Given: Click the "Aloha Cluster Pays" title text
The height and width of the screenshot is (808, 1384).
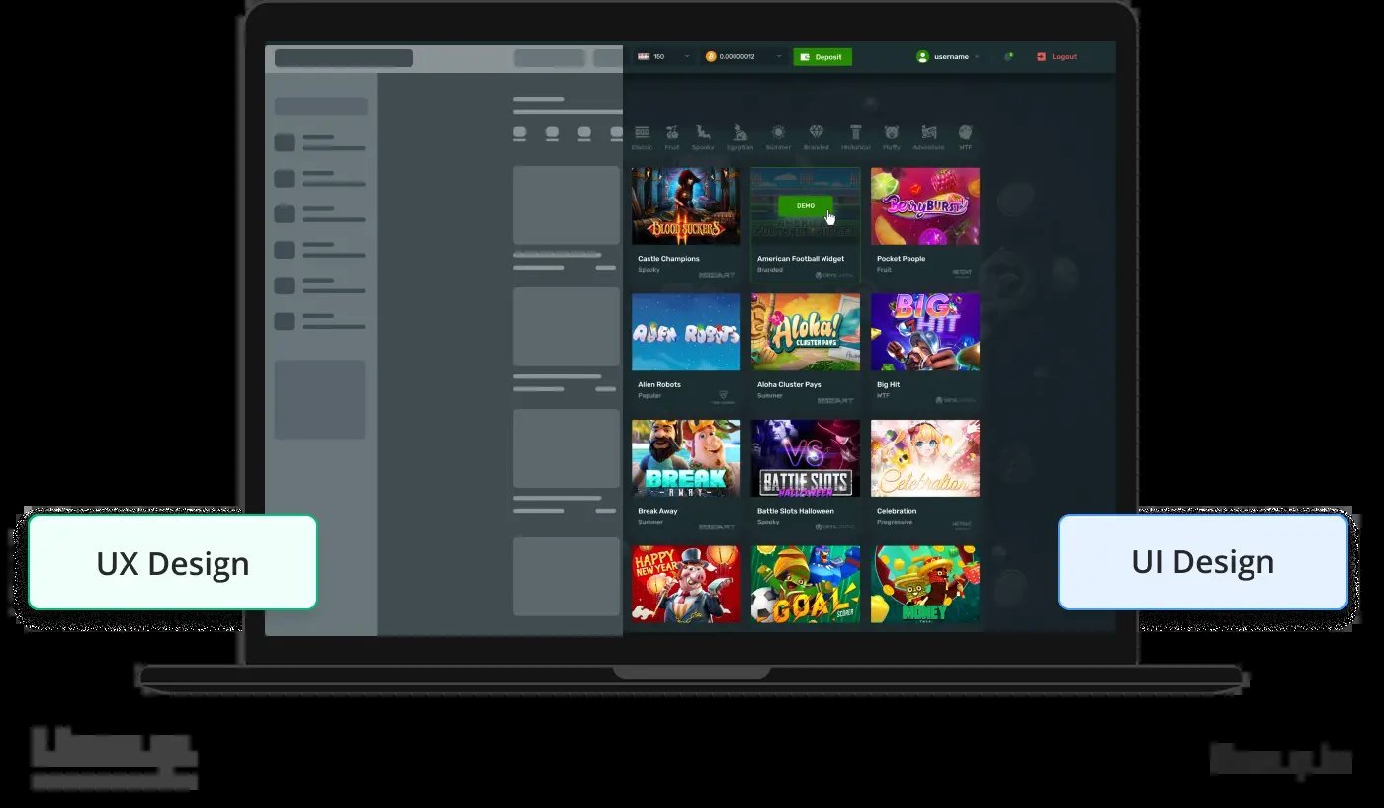Looking at the screenshot, I should pyautogui.click(x=789, y=385).
